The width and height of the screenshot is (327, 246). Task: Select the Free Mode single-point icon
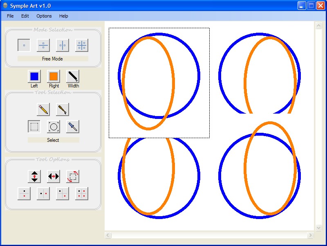24,45
